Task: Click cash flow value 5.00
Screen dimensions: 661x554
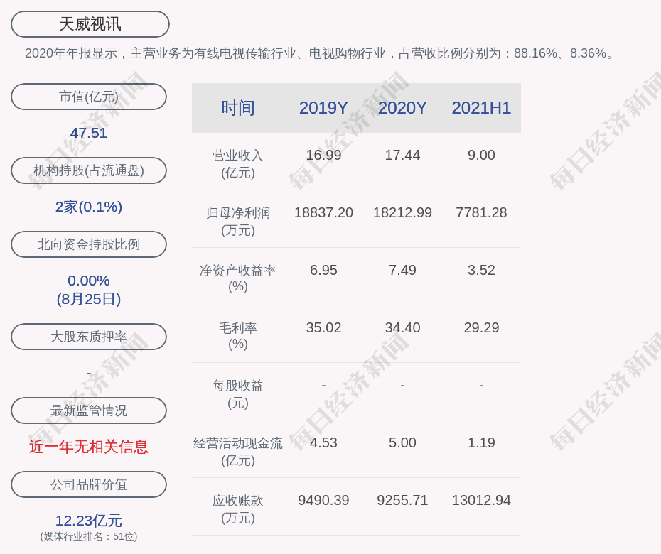Action: [402, 442]
